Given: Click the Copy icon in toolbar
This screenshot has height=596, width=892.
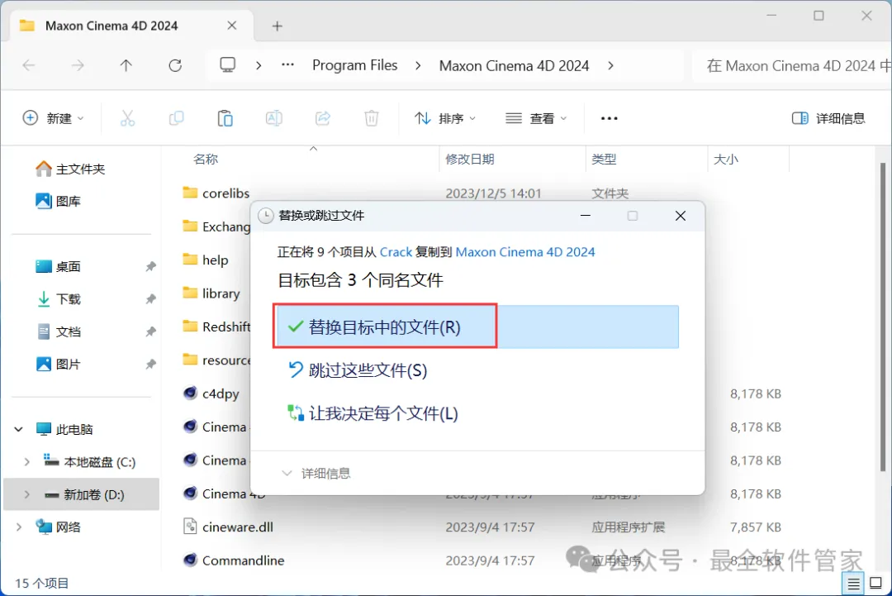Looking at the screenshot, I should (177, 118).
